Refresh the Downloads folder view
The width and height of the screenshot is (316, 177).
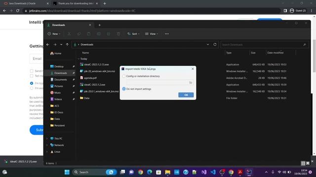click(215, 45)
